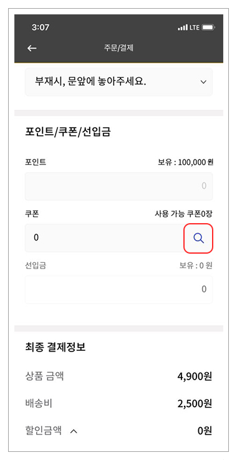Tap the 3:07 clock in status bar
Image resolution: width=237 pixels, height=460 pixels.
pyautogui.click(x=41, y=27)
